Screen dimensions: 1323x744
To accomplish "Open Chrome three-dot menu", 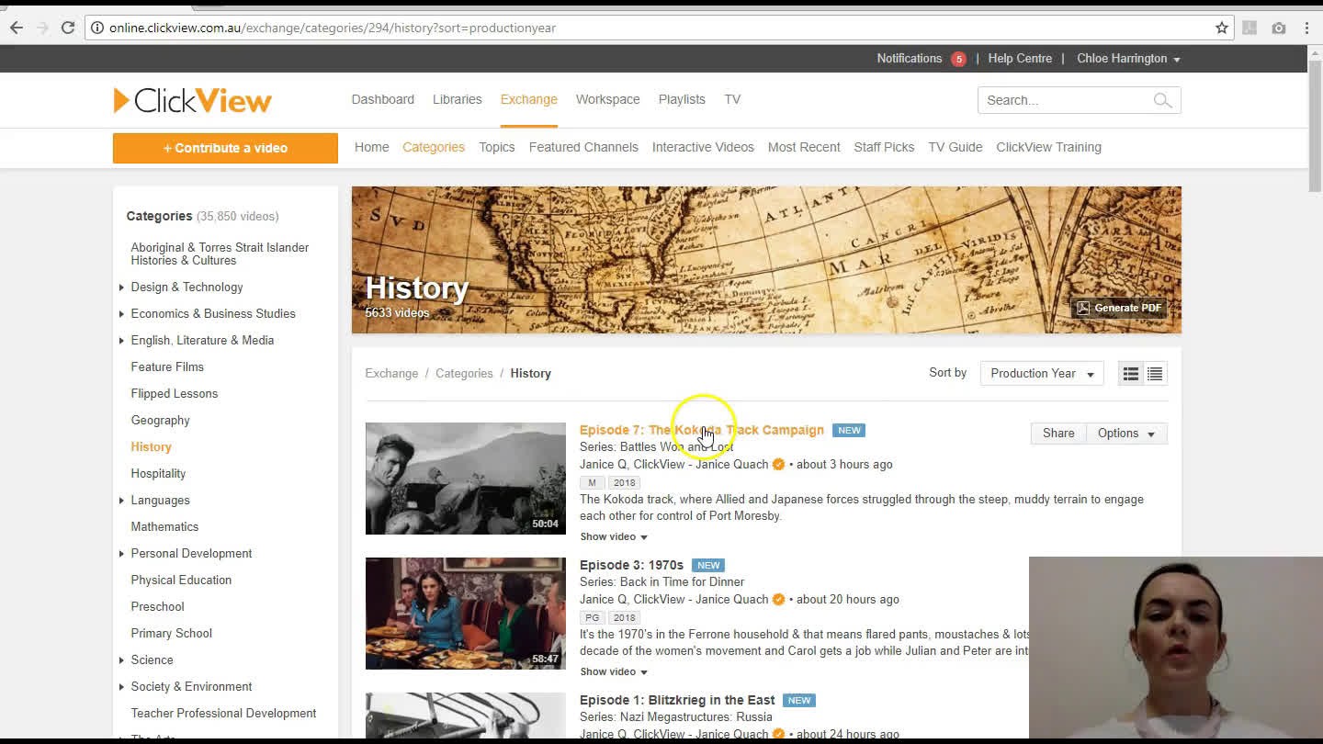I will (1306, 28).
